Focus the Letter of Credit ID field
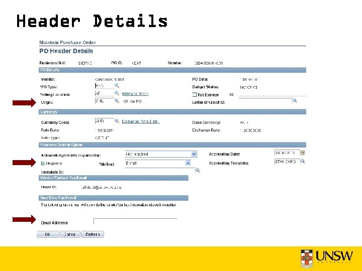This screenshot has height=271, width=362. click(x=265, y=101)
